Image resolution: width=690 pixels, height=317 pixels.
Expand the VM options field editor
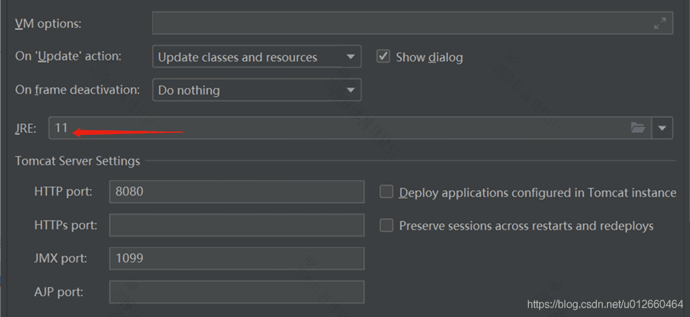[x=659, y=23]
